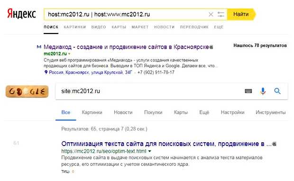The width and height of the screenshot is (294, 181).
Task: Click small icon after Оптимизация result title
Action: click(x=274, y=144)
